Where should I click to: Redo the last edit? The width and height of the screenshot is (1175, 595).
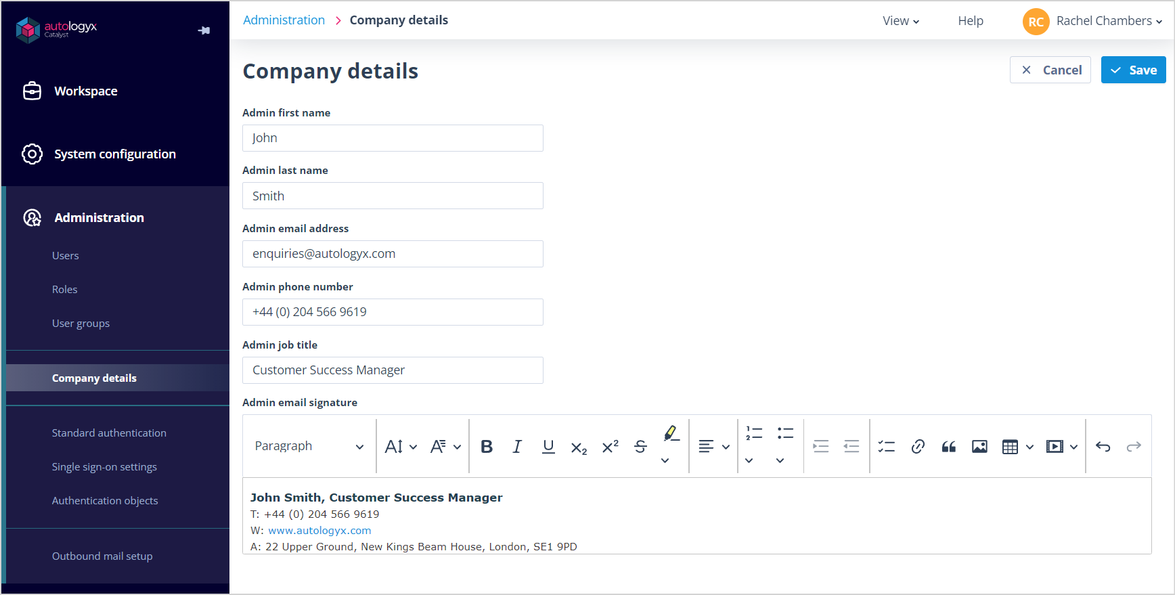click(x=1134, y=446)
